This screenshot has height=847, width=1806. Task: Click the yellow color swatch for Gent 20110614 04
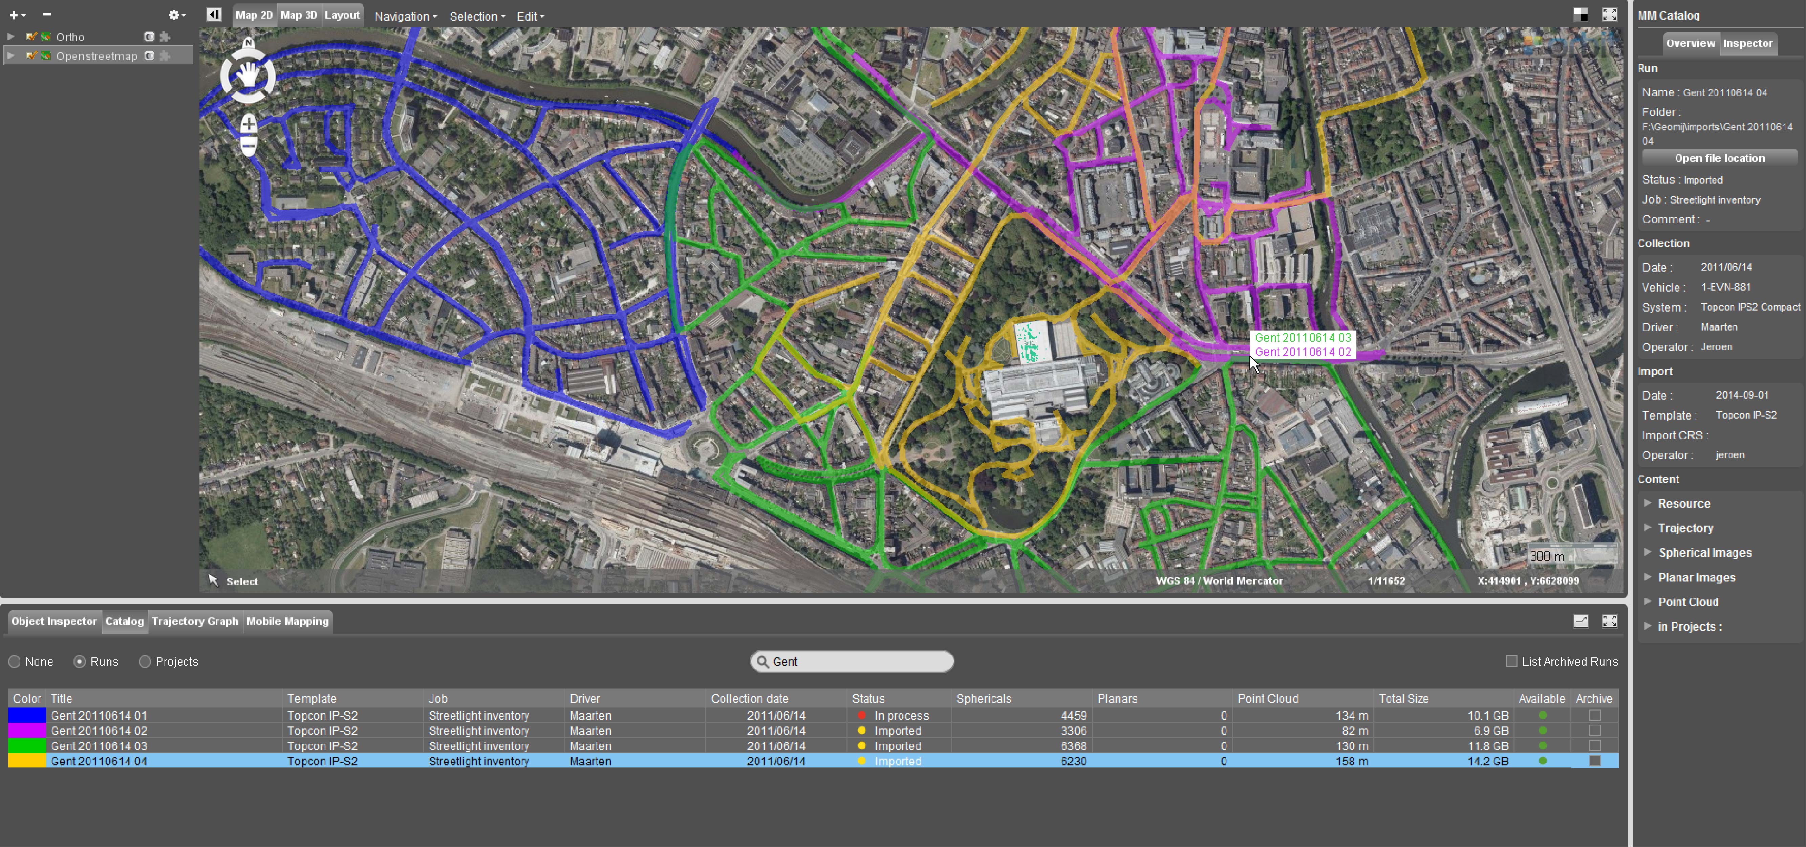pos(27,761)
